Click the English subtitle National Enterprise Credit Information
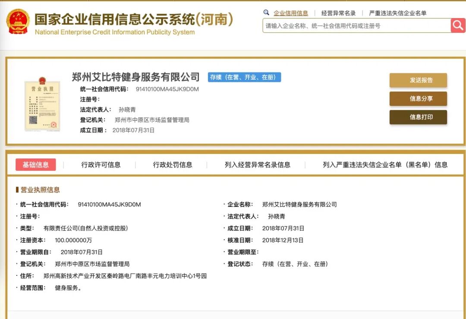 coord(115,32)
